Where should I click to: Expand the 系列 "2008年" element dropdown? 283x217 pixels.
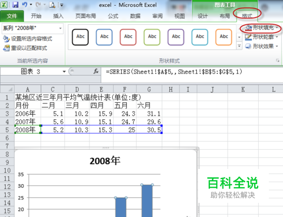click(61, 28)
